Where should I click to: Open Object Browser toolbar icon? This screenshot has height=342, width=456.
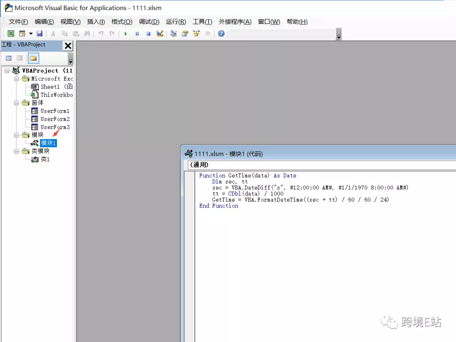point(196,33)
